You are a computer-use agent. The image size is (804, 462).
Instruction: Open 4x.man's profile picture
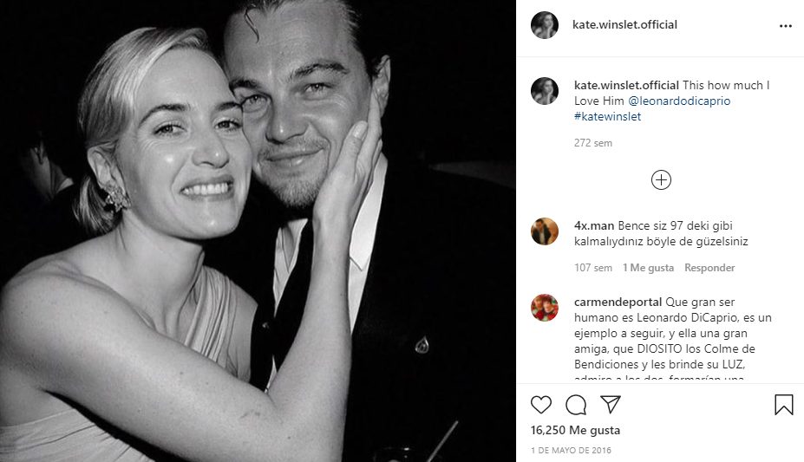point(545,231)
